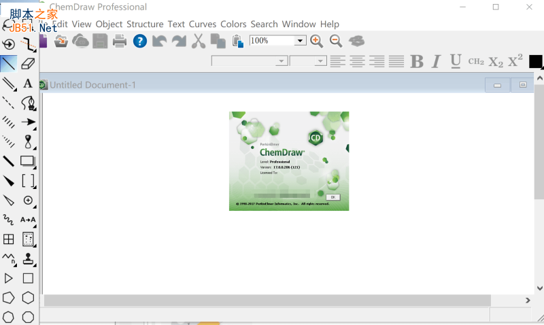Set center text alignment
The width and height of the screenshot is (544, 325).
pyautogui.click(x=357, y=61)
